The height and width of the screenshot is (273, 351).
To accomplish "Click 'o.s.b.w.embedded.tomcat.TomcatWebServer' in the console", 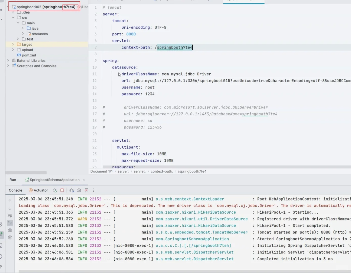I will click(202, 232).
